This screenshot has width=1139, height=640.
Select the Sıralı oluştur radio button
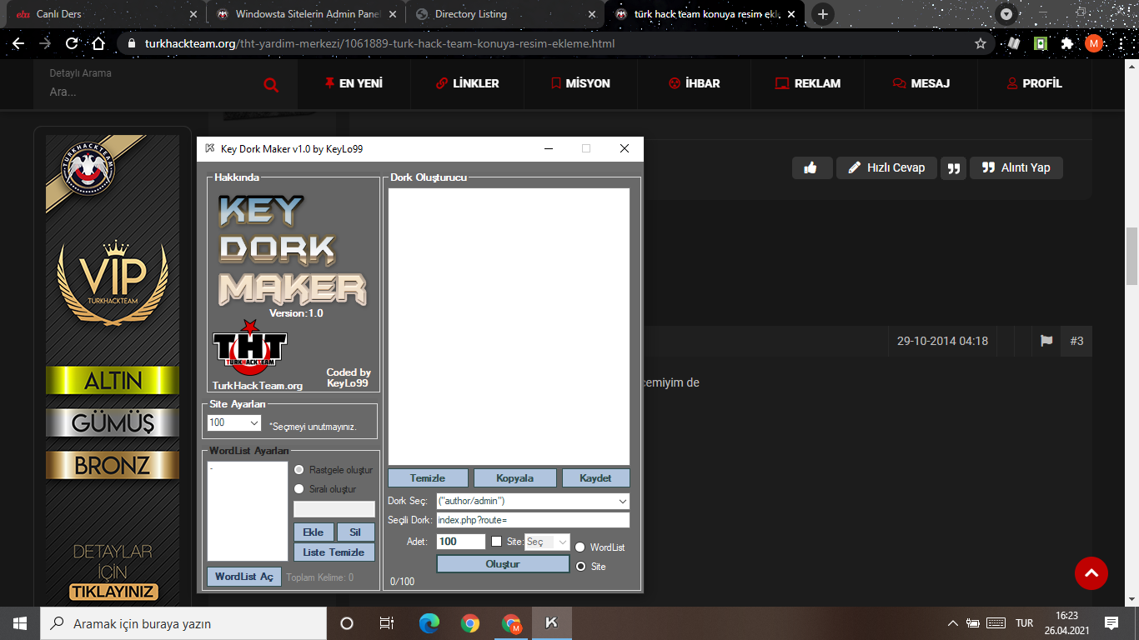pyautogui.click(x=299, y=489)
